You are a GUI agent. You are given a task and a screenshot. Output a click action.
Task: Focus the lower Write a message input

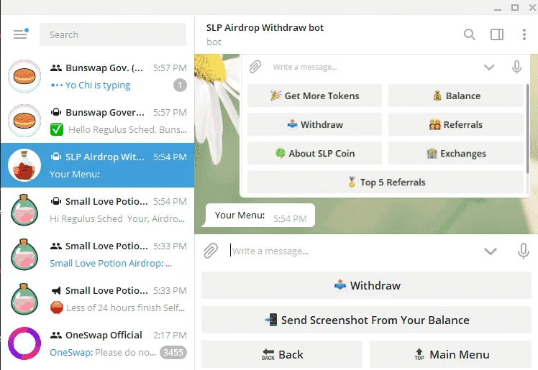tap(352, 251)
